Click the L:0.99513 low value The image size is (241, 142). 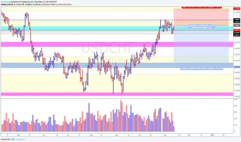(60, 5)
